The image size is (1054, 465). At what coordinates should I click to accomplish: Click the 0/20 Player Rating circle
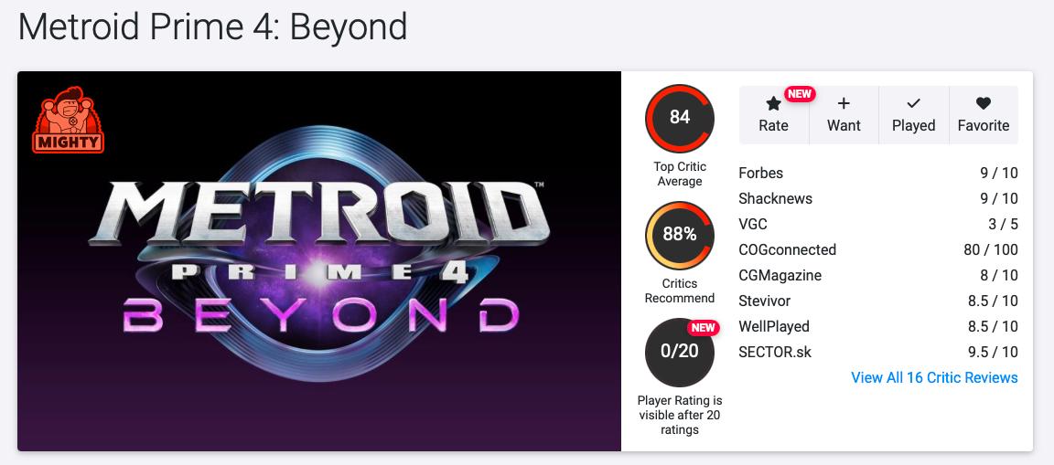click(x=680, y=352)
